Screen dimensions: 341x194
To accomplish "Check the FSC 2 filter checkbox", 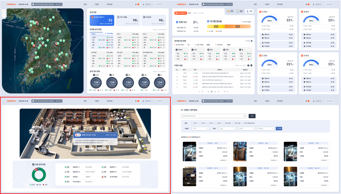I will [x=201, y=123].
